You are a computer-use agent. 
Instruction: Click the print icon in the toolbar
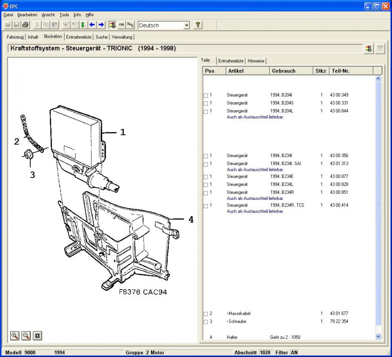[26, 25]
